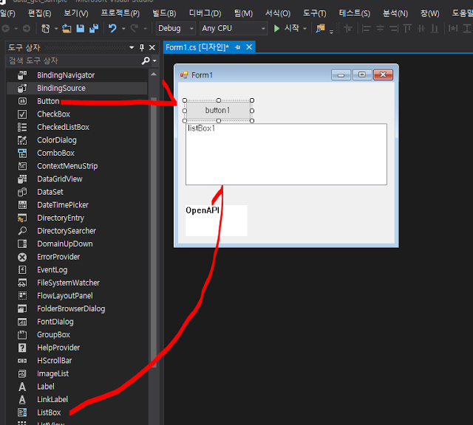Viewport: 473px width, 425px height.
Task: Select the ContextMenuStrip control icon
Action: (x=22, y=166)
